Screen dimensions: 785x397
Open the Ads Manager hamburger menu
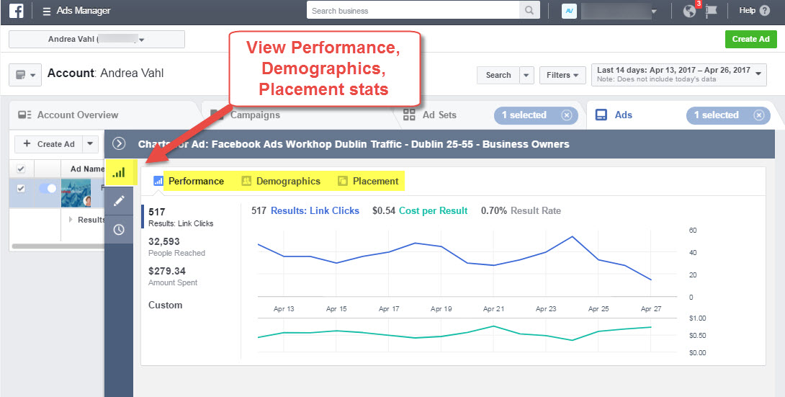tap(47, 11)
